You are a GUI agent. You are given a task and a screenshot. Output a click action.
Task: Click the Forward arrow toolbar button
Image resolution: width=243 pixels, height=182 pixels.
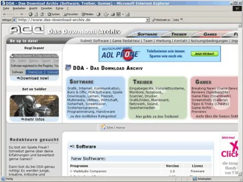21,14
